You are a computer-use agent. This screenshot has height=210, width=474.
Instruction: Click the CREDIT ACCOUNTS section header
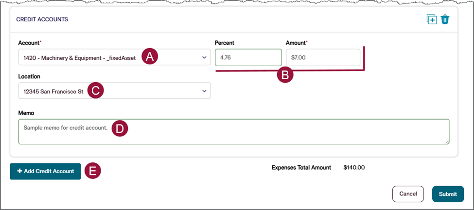point(42,19)
